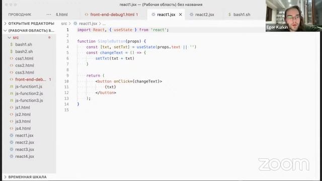Switch to the front-end-debug1.html tab
This screenshot has width=322, height=181.
coord(112,15)
